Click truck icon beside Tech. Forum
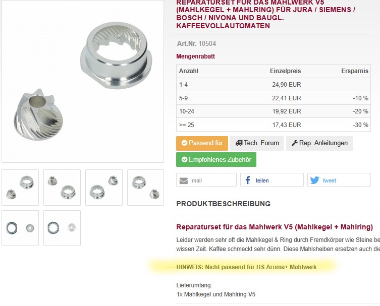Screen dimensions: 380x306 pyautogui.click(x=239, y=143)
